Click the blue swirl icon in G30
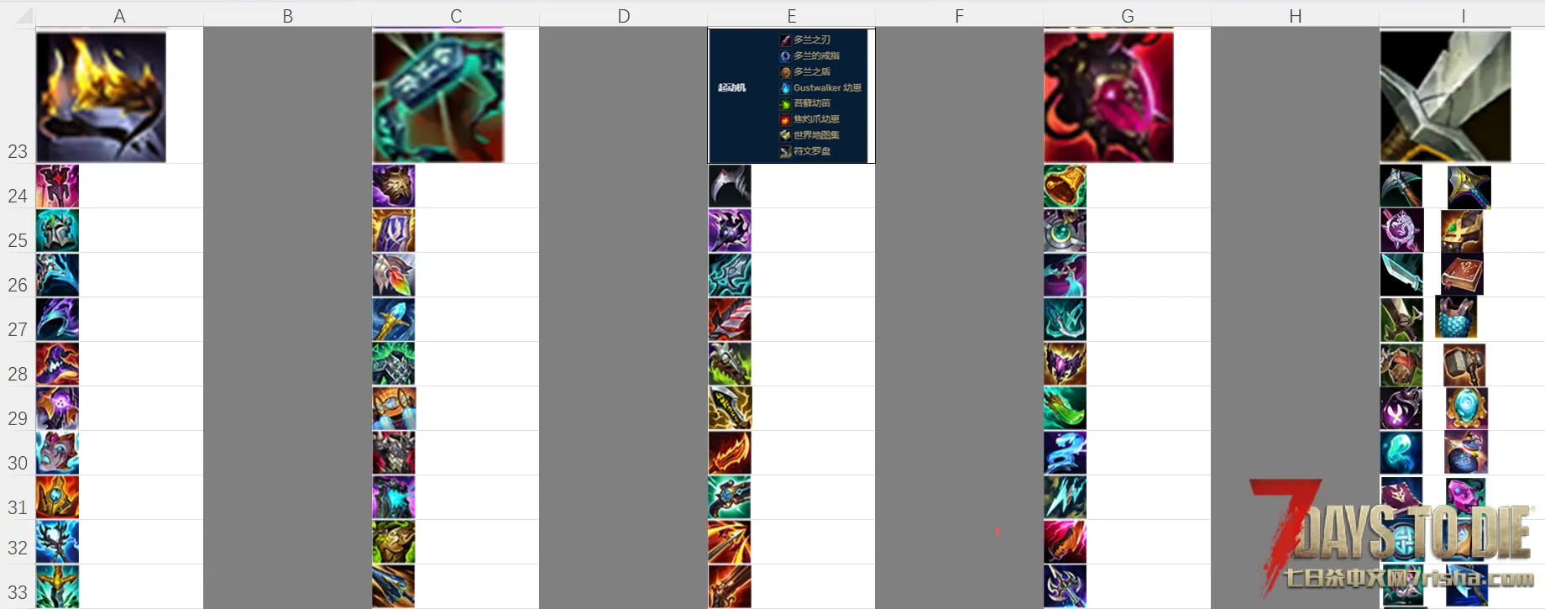This screenshot has width=1545, height=609. [1065, 453]
